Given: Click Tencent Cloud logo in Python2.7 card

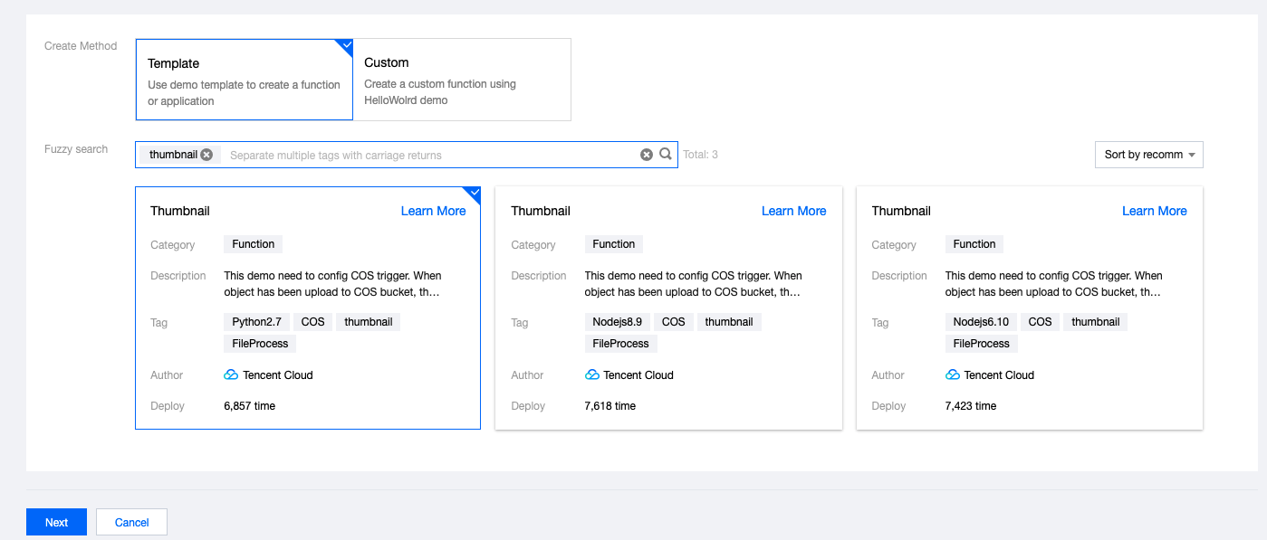Looking at the screenshot, I should pos(231,374).
